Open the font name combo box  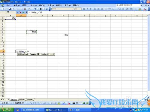(63, 9)
